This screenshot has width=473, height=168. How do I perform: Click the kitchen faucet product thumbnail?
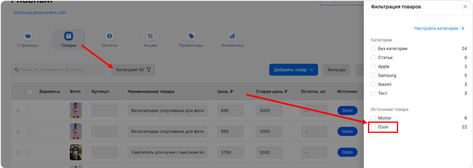(76, 152)
